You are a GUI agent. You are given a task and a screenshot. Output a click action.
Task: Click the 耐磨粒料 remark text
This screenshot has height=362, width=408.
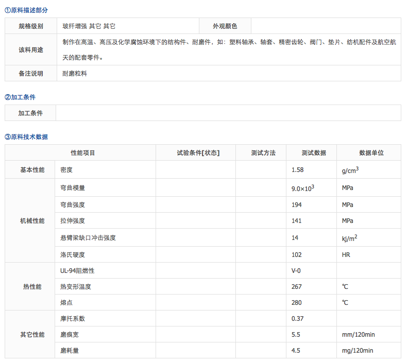75,74
